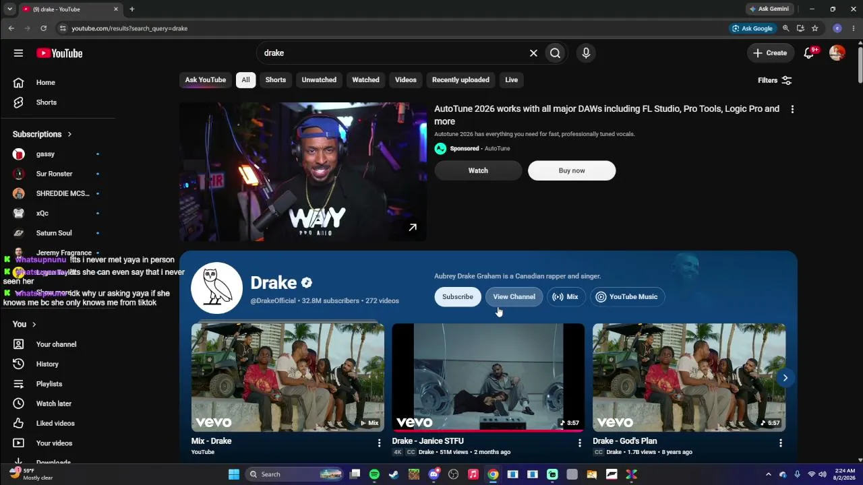This screenshot has width=863, height=485.
Task: Open options for Mix - Drake video
Action: (379, 443)
